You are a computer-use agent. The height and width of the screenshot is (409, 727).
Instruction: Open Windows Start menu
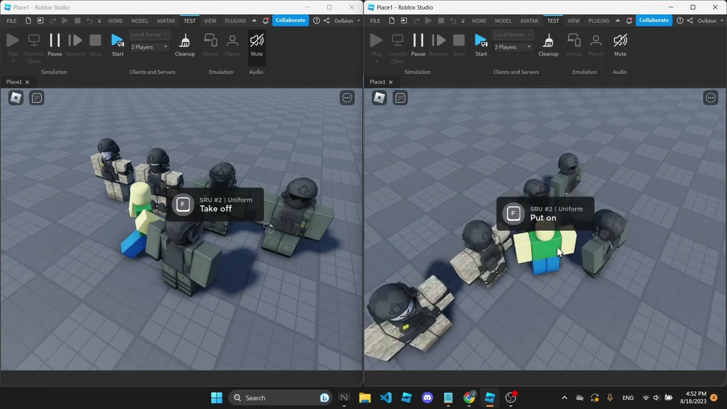point(216,398)
